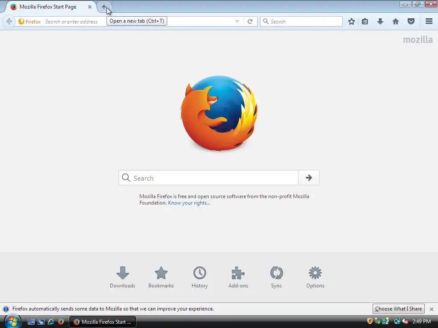Viewport: 438px width, 328px height.
Task: Click Switch between windows quick launch icon
Action: click(41, 322)
